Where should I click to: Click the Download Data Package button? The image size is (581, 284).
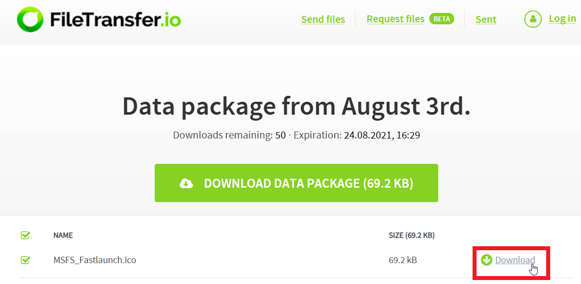click(296, 183)
